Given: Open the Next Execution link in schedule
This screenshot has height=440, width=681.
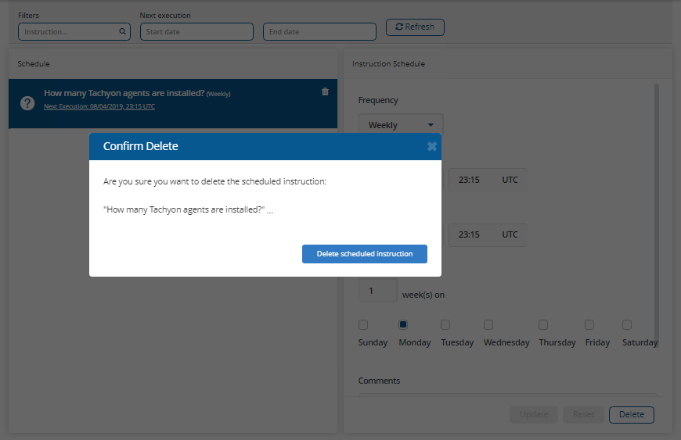Looking at the screenshot, I should pyautogui.click(x=99, y=106).
